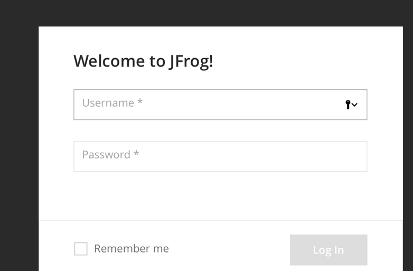Expand the chevron beside the key icon
The width and height of the screenshot is (413, 271).
[355, 105]
